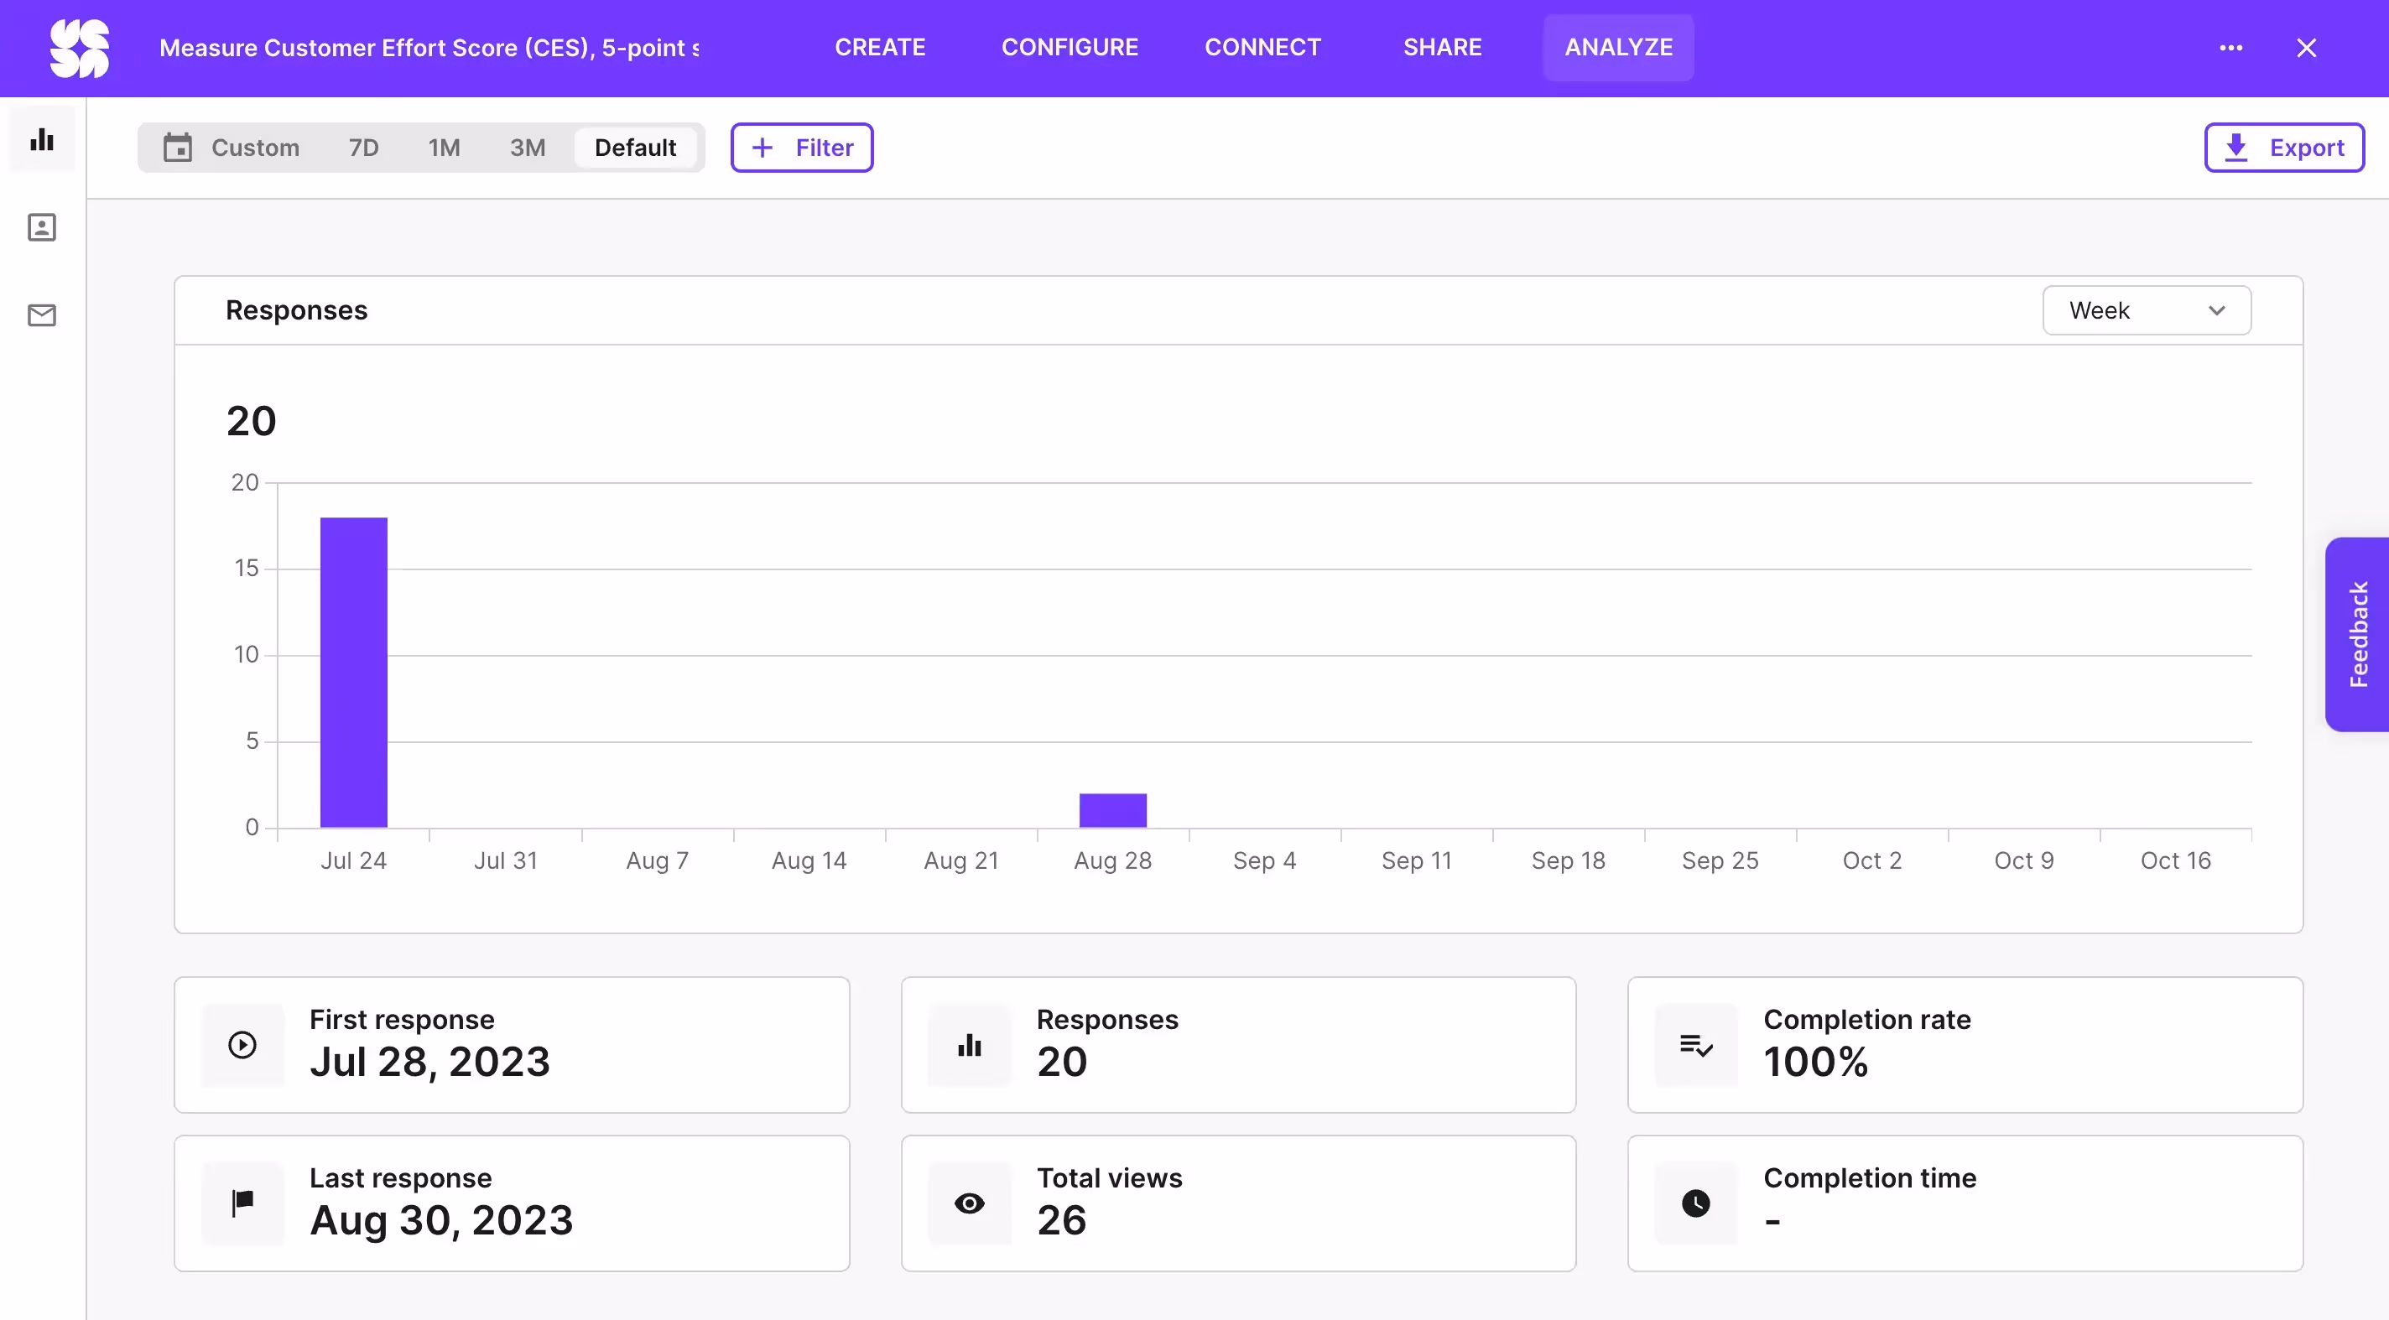Close the survey editor with the X

(2307, 47)
